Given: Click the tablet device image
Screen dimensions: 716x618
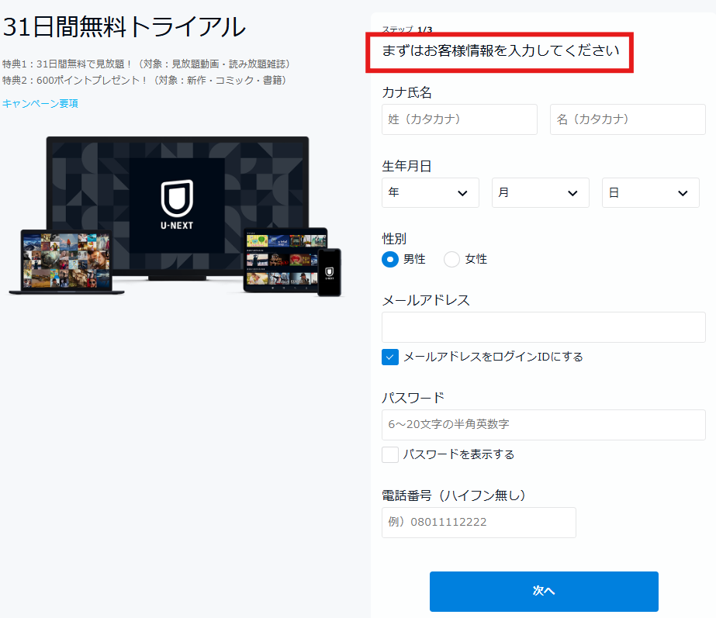Looking at the screenshot, I should [285, 260].
